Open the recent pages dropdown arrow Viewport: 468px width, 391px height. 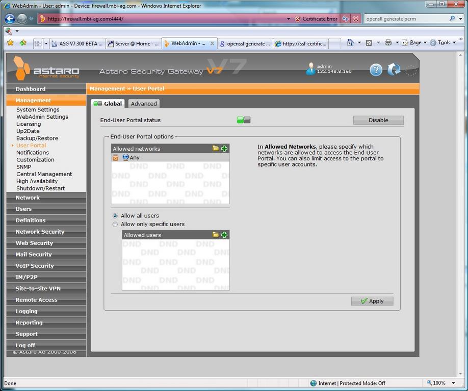(x=31, y=19)
